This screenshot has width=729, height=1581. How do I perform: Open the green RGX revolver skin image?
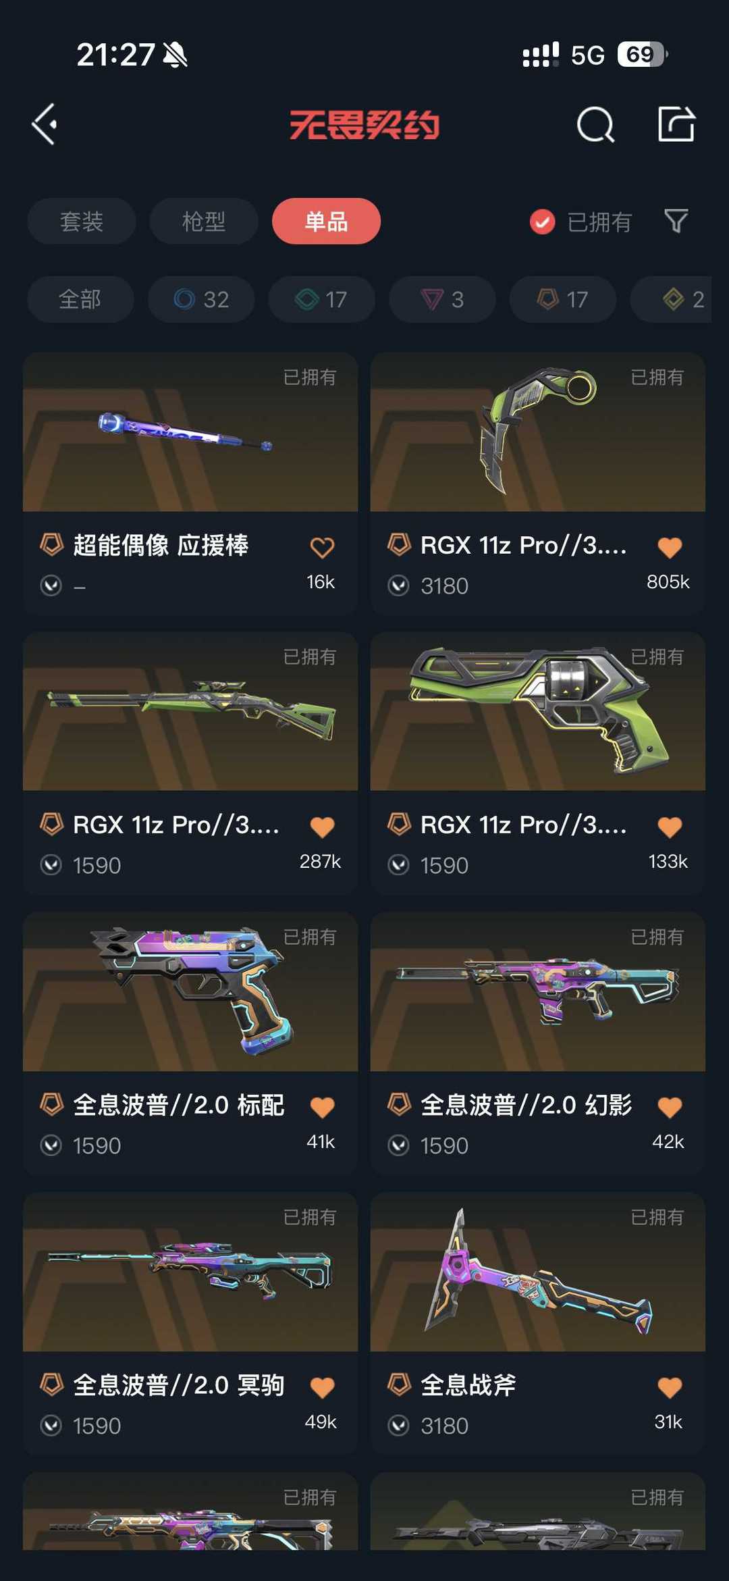(538, 711)
